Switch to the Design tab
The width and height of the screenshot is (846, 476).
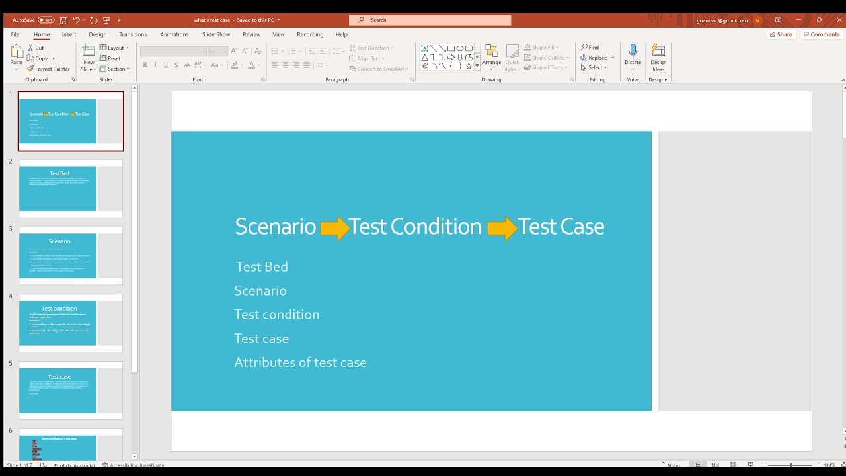98,34
